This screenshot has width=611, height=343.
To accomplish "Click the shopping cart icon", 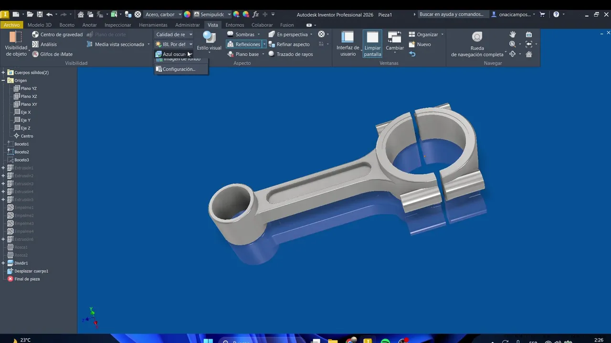I will pyautogui.click(x=543, y=14).
